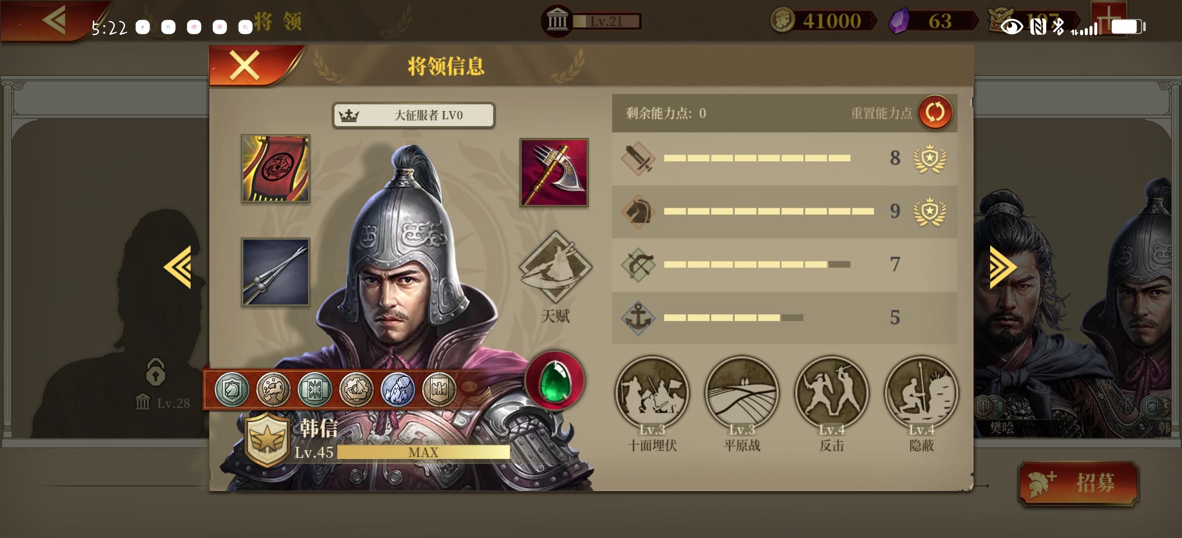Click the reset ability points button
1182x538 pixels.
934,113
